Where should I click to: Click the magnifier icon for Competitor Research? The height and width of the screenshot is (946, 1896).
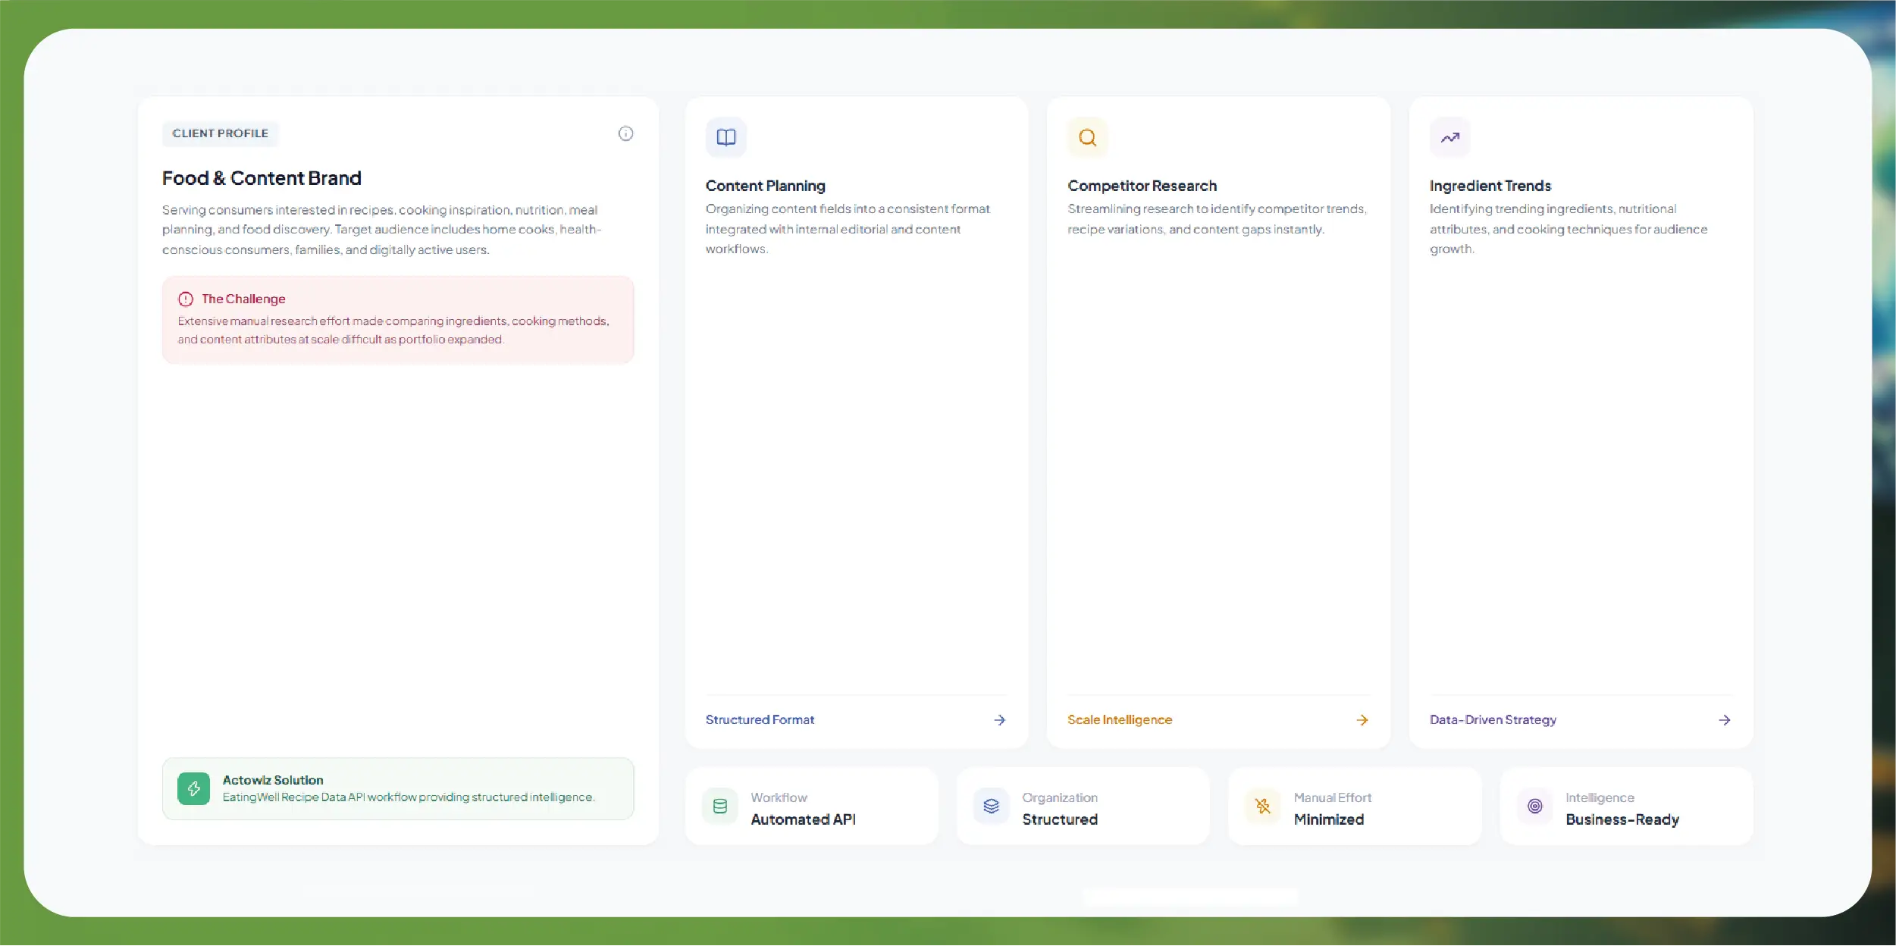pyautogui.click(x=1088, y=137)
